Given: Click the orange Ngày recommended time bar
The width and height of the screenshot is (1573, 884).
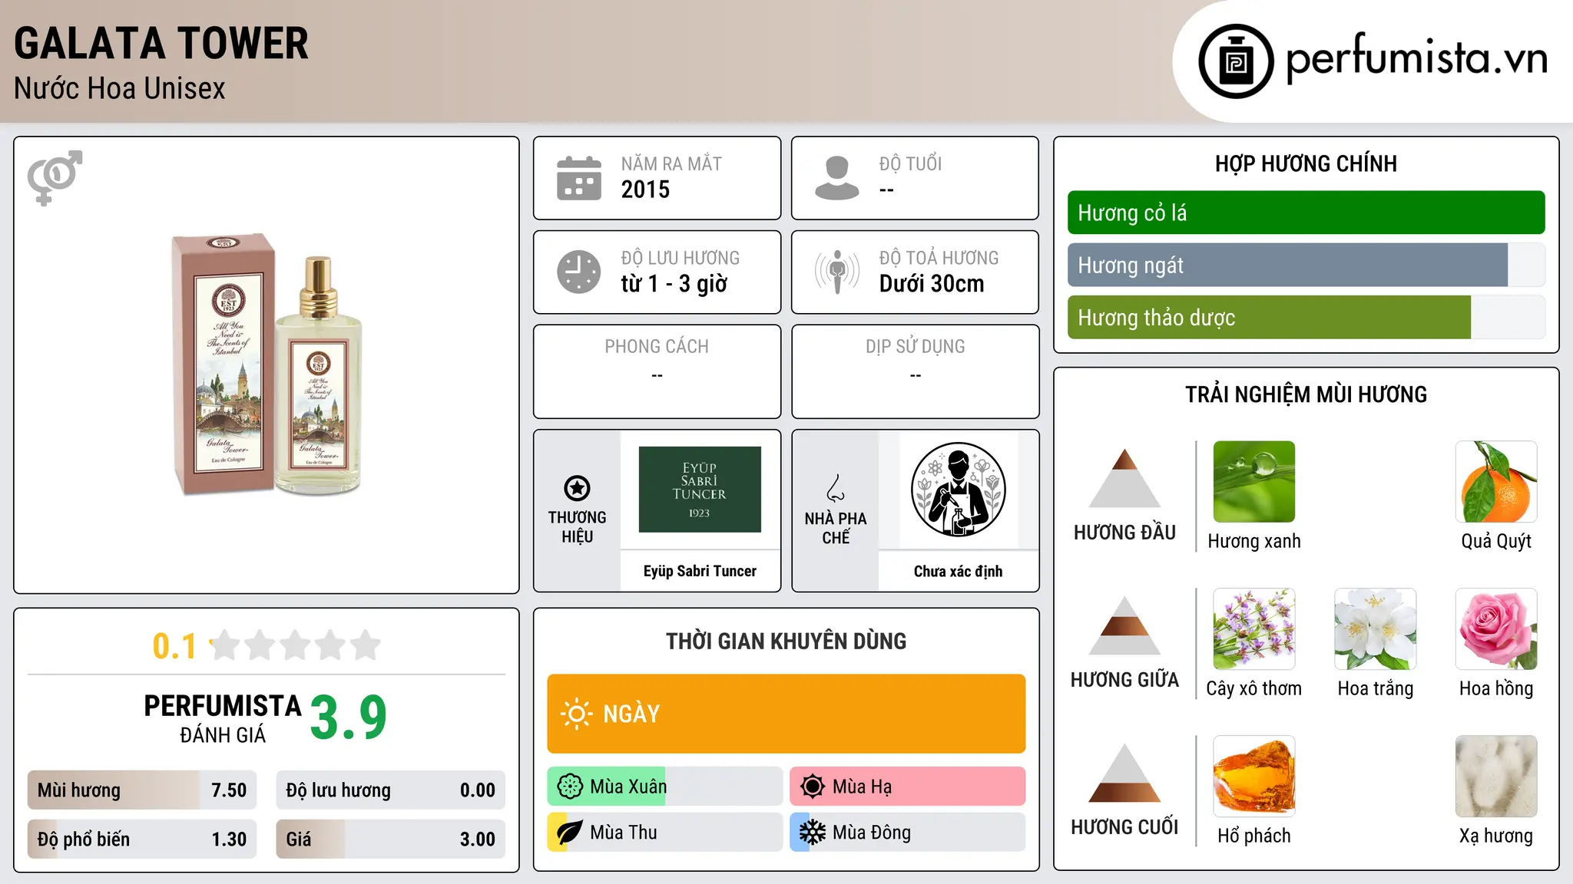Looking at the screenshot, I should click(x=786, y=714).
